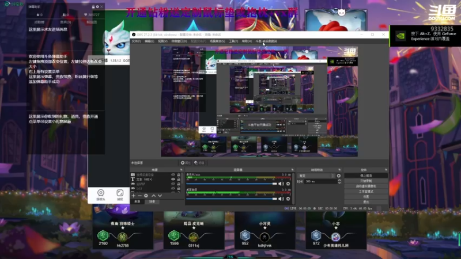Open the 帮助(H) menu in OBS
The width and height of the screenshot is (461, 259).
(247, 41)
